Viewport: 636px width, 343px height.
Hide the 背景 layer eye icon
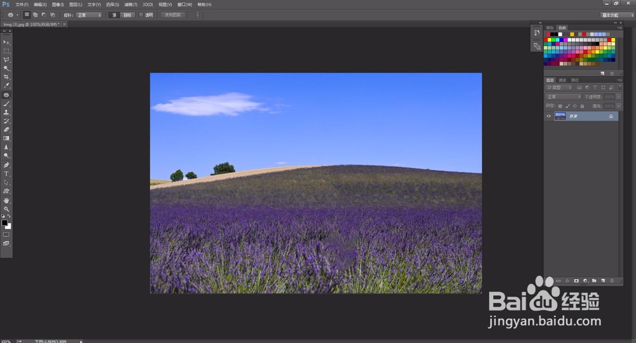coord(549,116)
